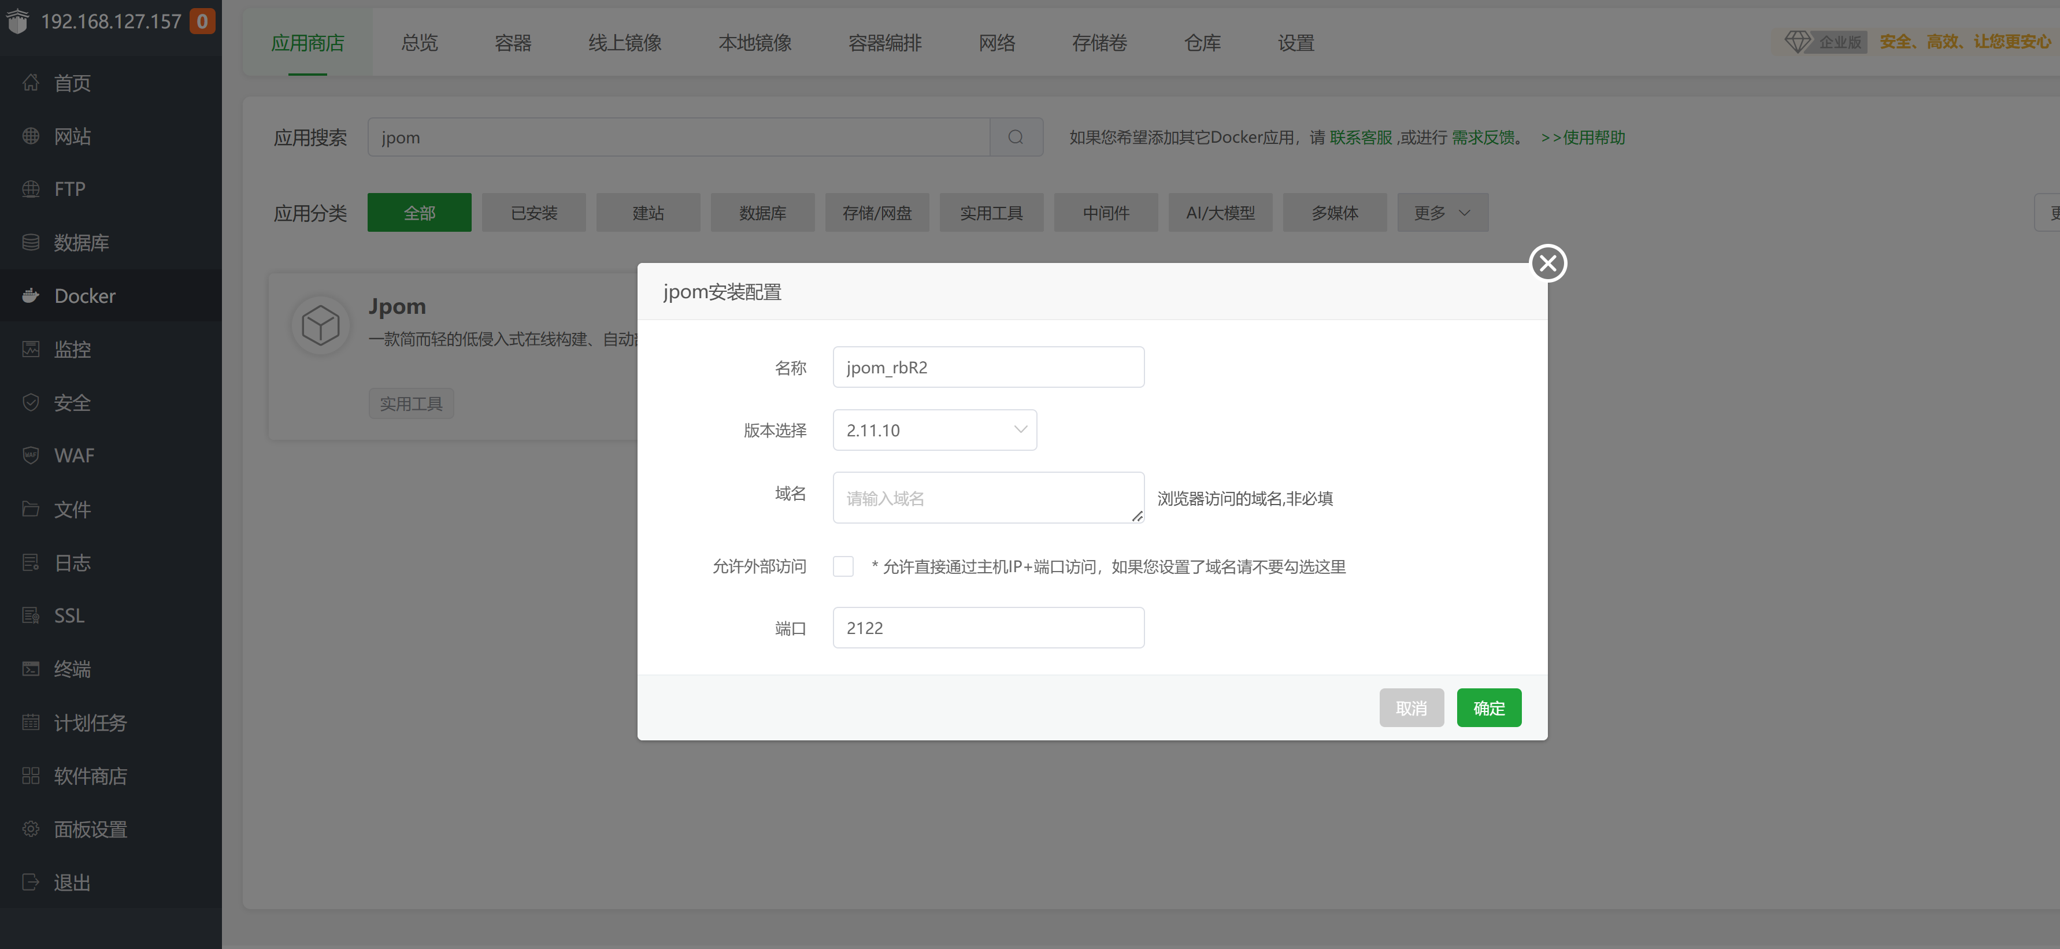
Task: Filter by the installed category
Action: coord(533,213)
